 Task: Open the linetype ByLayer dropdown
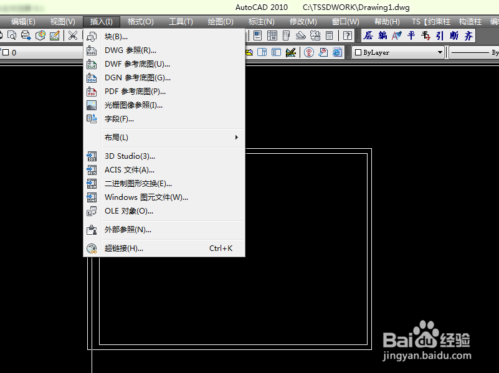pos(474,52)
